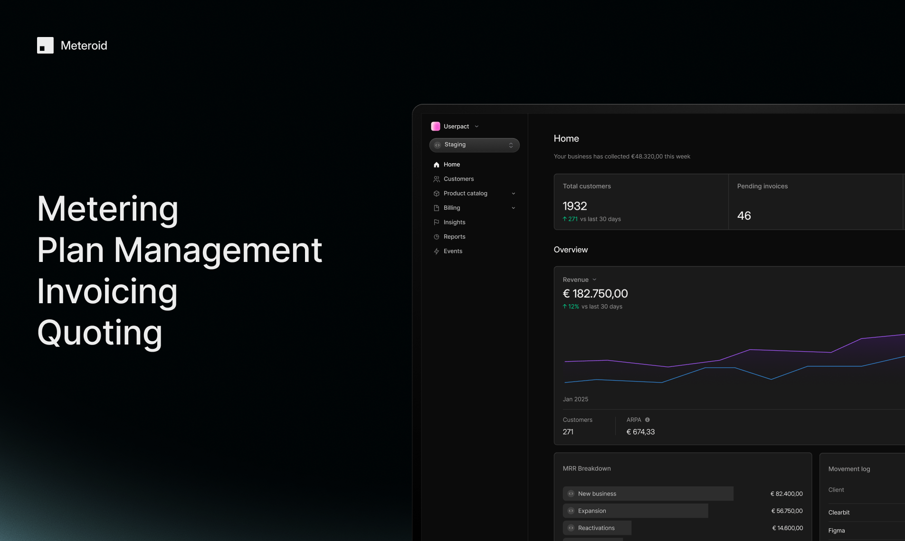Click the € 182.750,00 revenue value
Screen dimensions: 905x541
pos(595,294)
